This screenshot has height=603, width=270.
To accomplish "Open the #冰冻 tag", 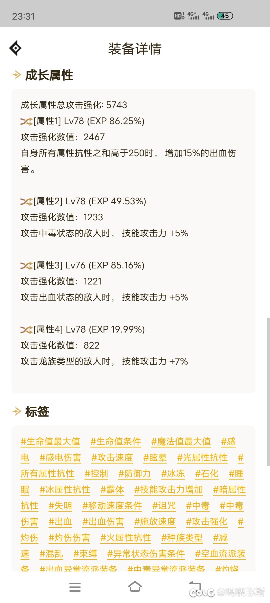I will 173,474.
